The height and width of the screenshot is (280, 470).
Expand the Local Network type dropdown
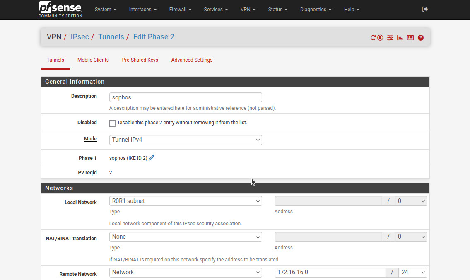pyautogui.click(x=186, y=201)
